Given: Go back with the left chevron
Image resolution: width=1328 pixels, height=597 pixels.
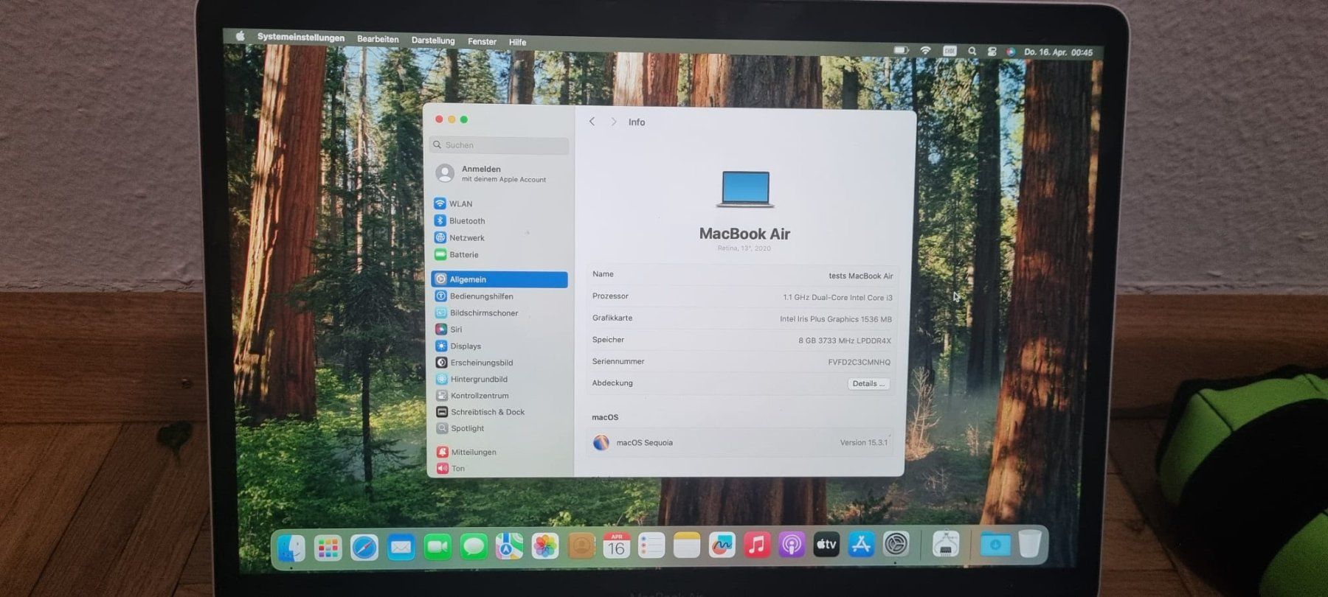Looking at the screenshot, I should coord(592,122).
